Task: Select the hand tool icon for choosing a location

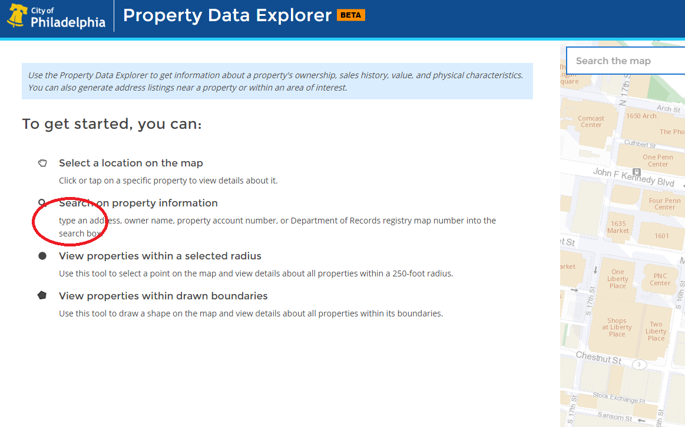Action: point(41,162)
